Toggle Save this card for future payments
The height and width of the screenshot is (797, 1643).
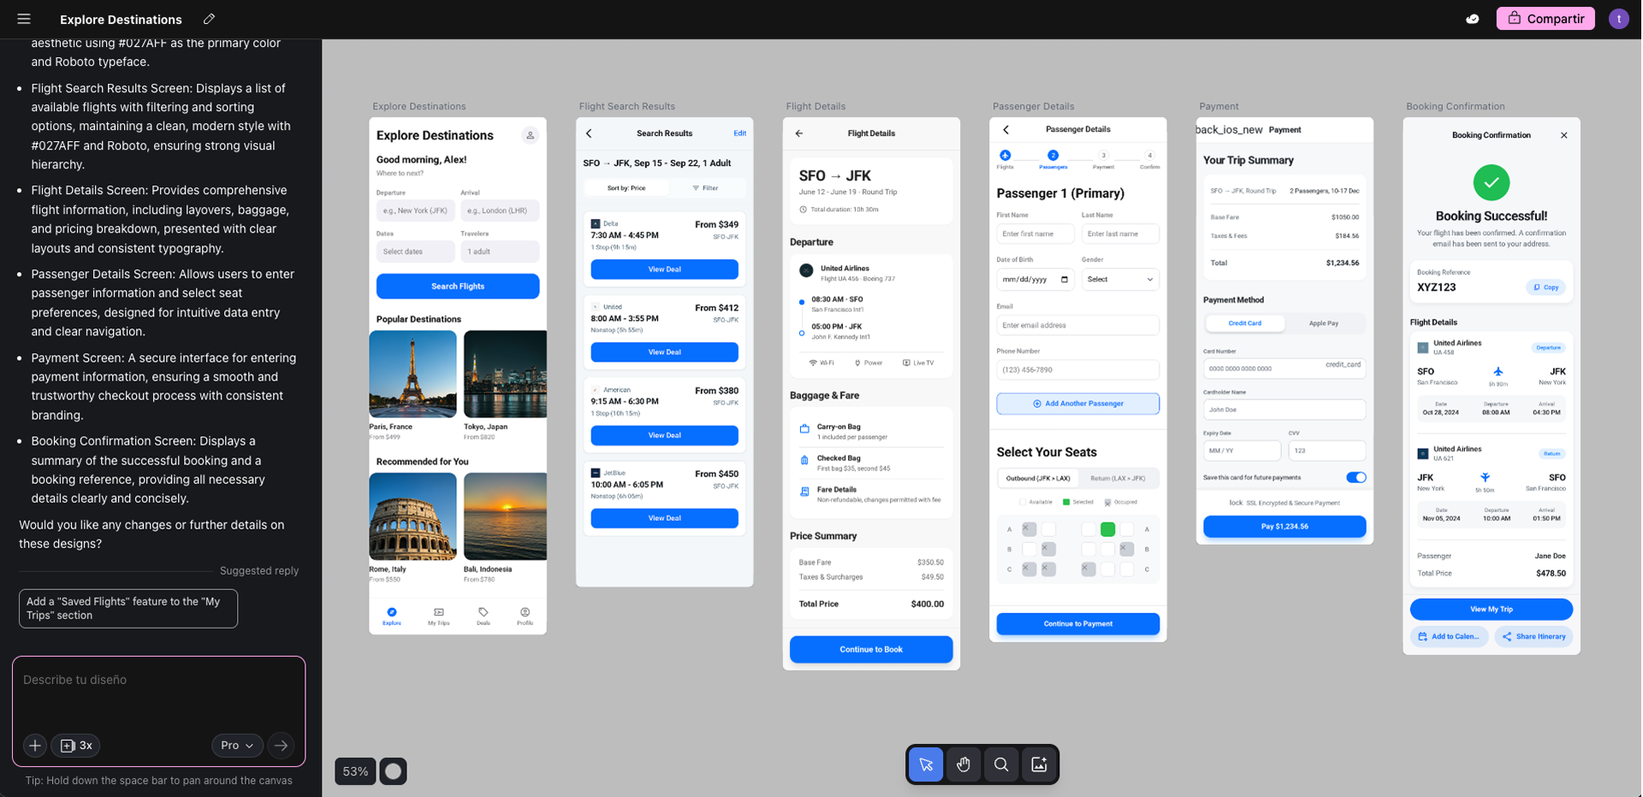[x=1356, y=477]
